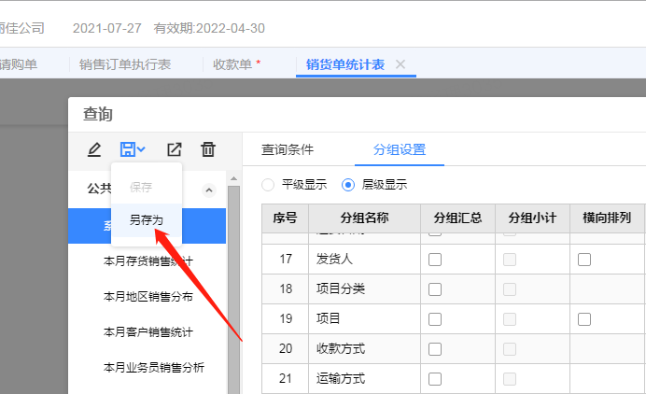Click the 序号 column header
This screenshot has width=646, height=394.
[x=285, y=218]
